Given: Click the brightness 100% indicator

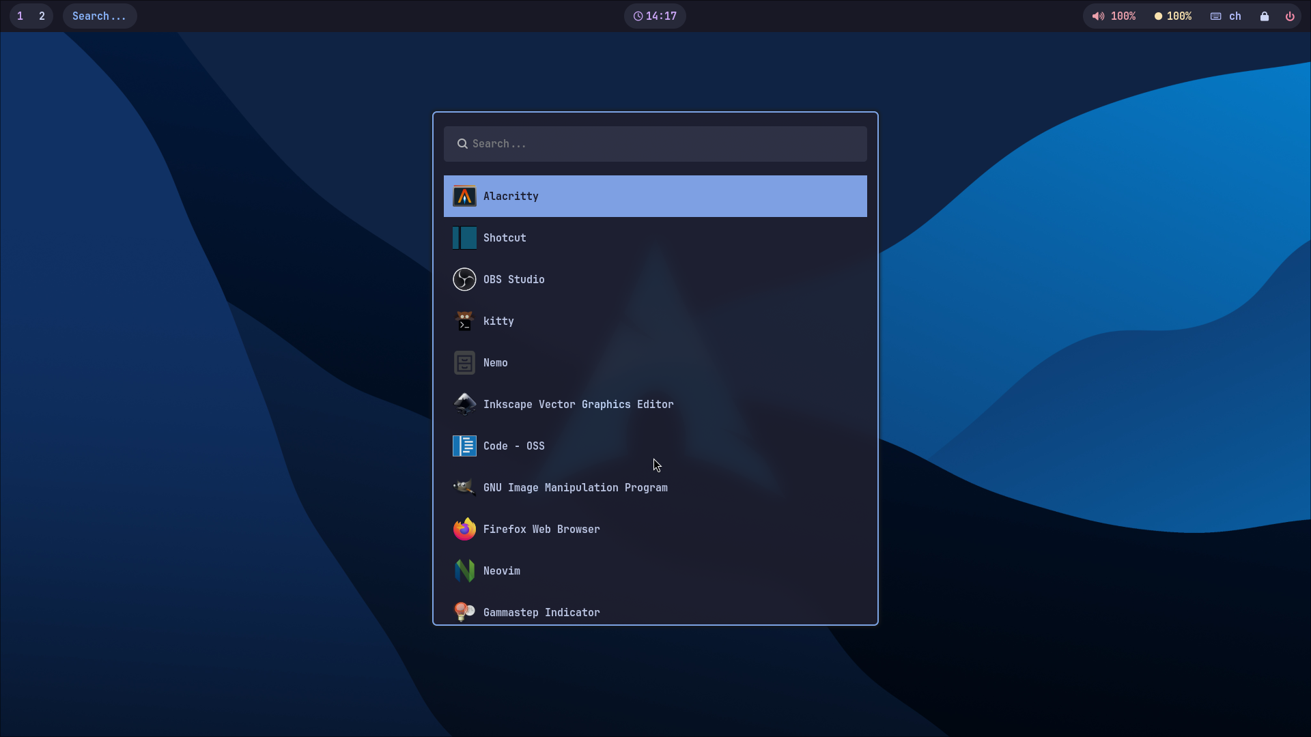Looking at the screenshot, I should click(x=1173, y=16).
